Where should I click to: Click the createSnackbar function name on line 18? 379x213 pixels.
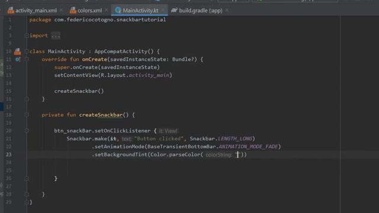click(101, 115)
